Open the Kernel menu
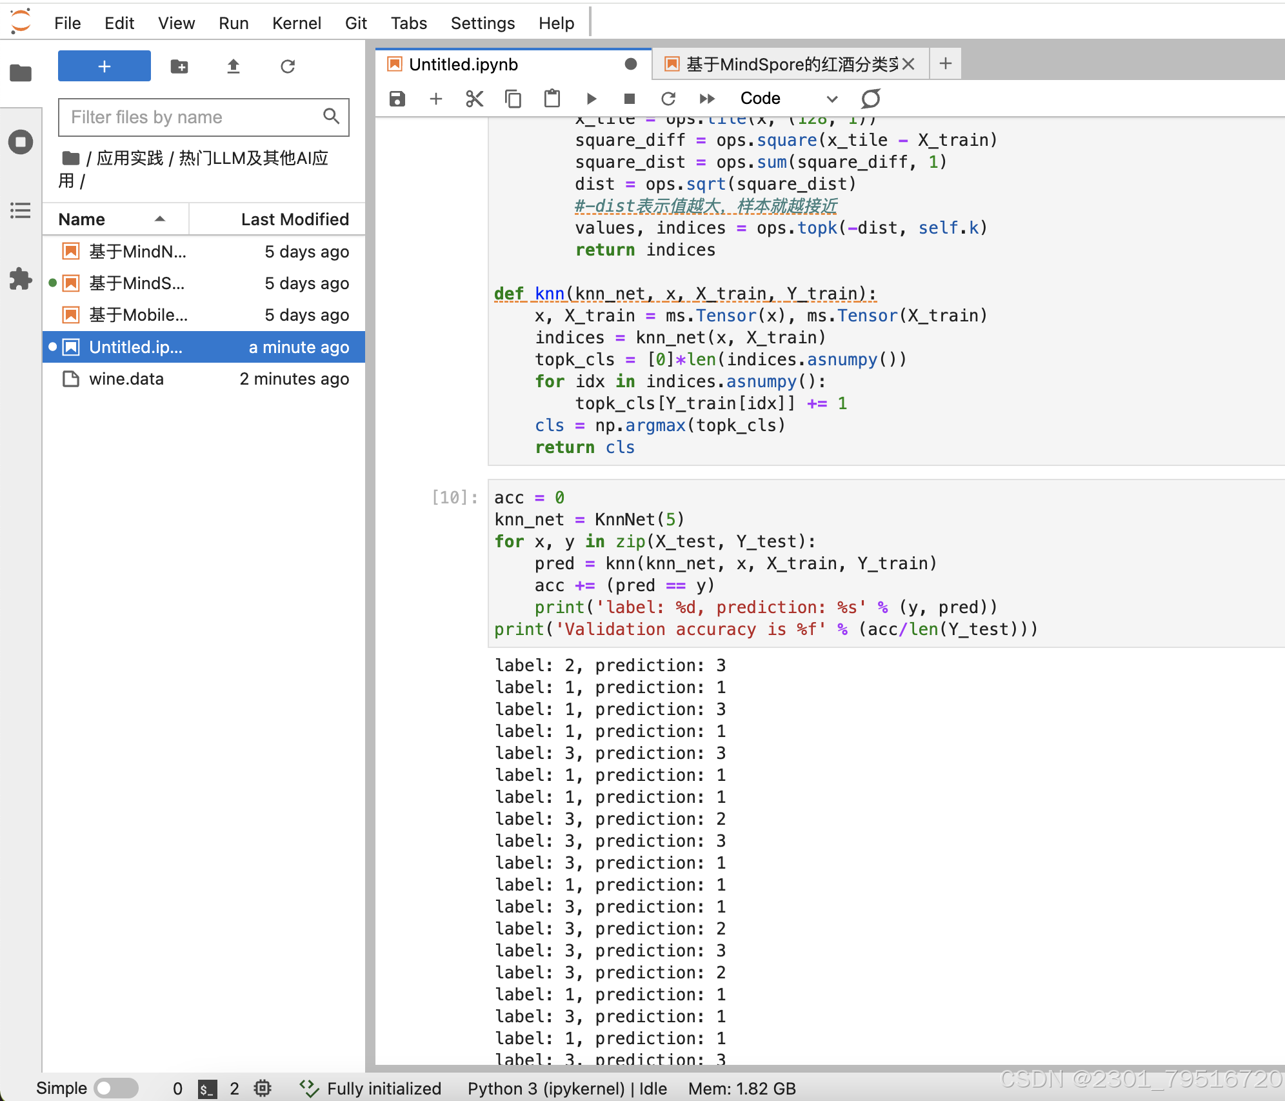Image resolution: width=1285 pixels, height=1101 pixels. 296,23
